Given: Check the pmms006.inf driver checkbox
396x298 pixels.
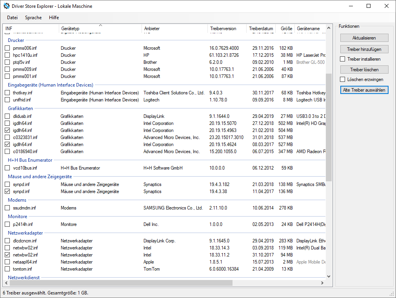Looking at the screenshot, I should (7, 48).
